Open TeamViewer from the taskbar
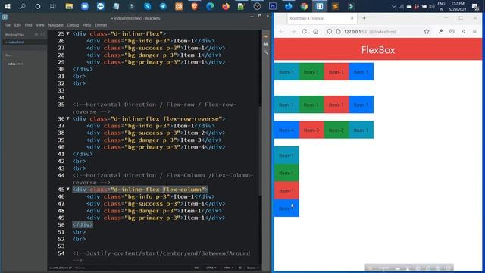This screenshot has width=485, height=273. [101, 6]
